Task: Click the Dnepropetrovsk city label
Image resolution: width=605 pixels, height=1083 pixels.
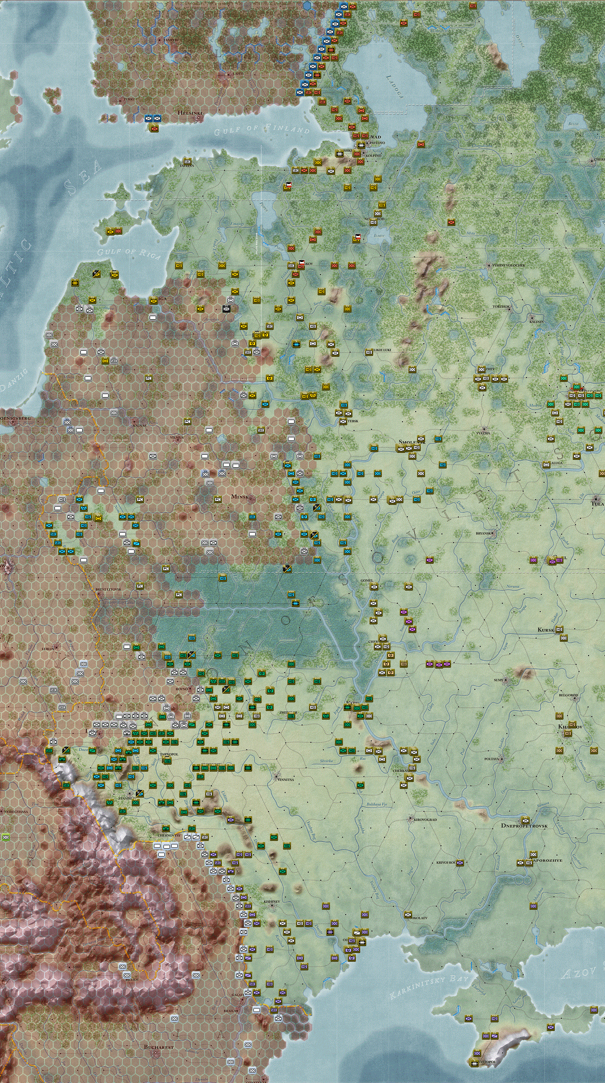Action: pos(524,826)
